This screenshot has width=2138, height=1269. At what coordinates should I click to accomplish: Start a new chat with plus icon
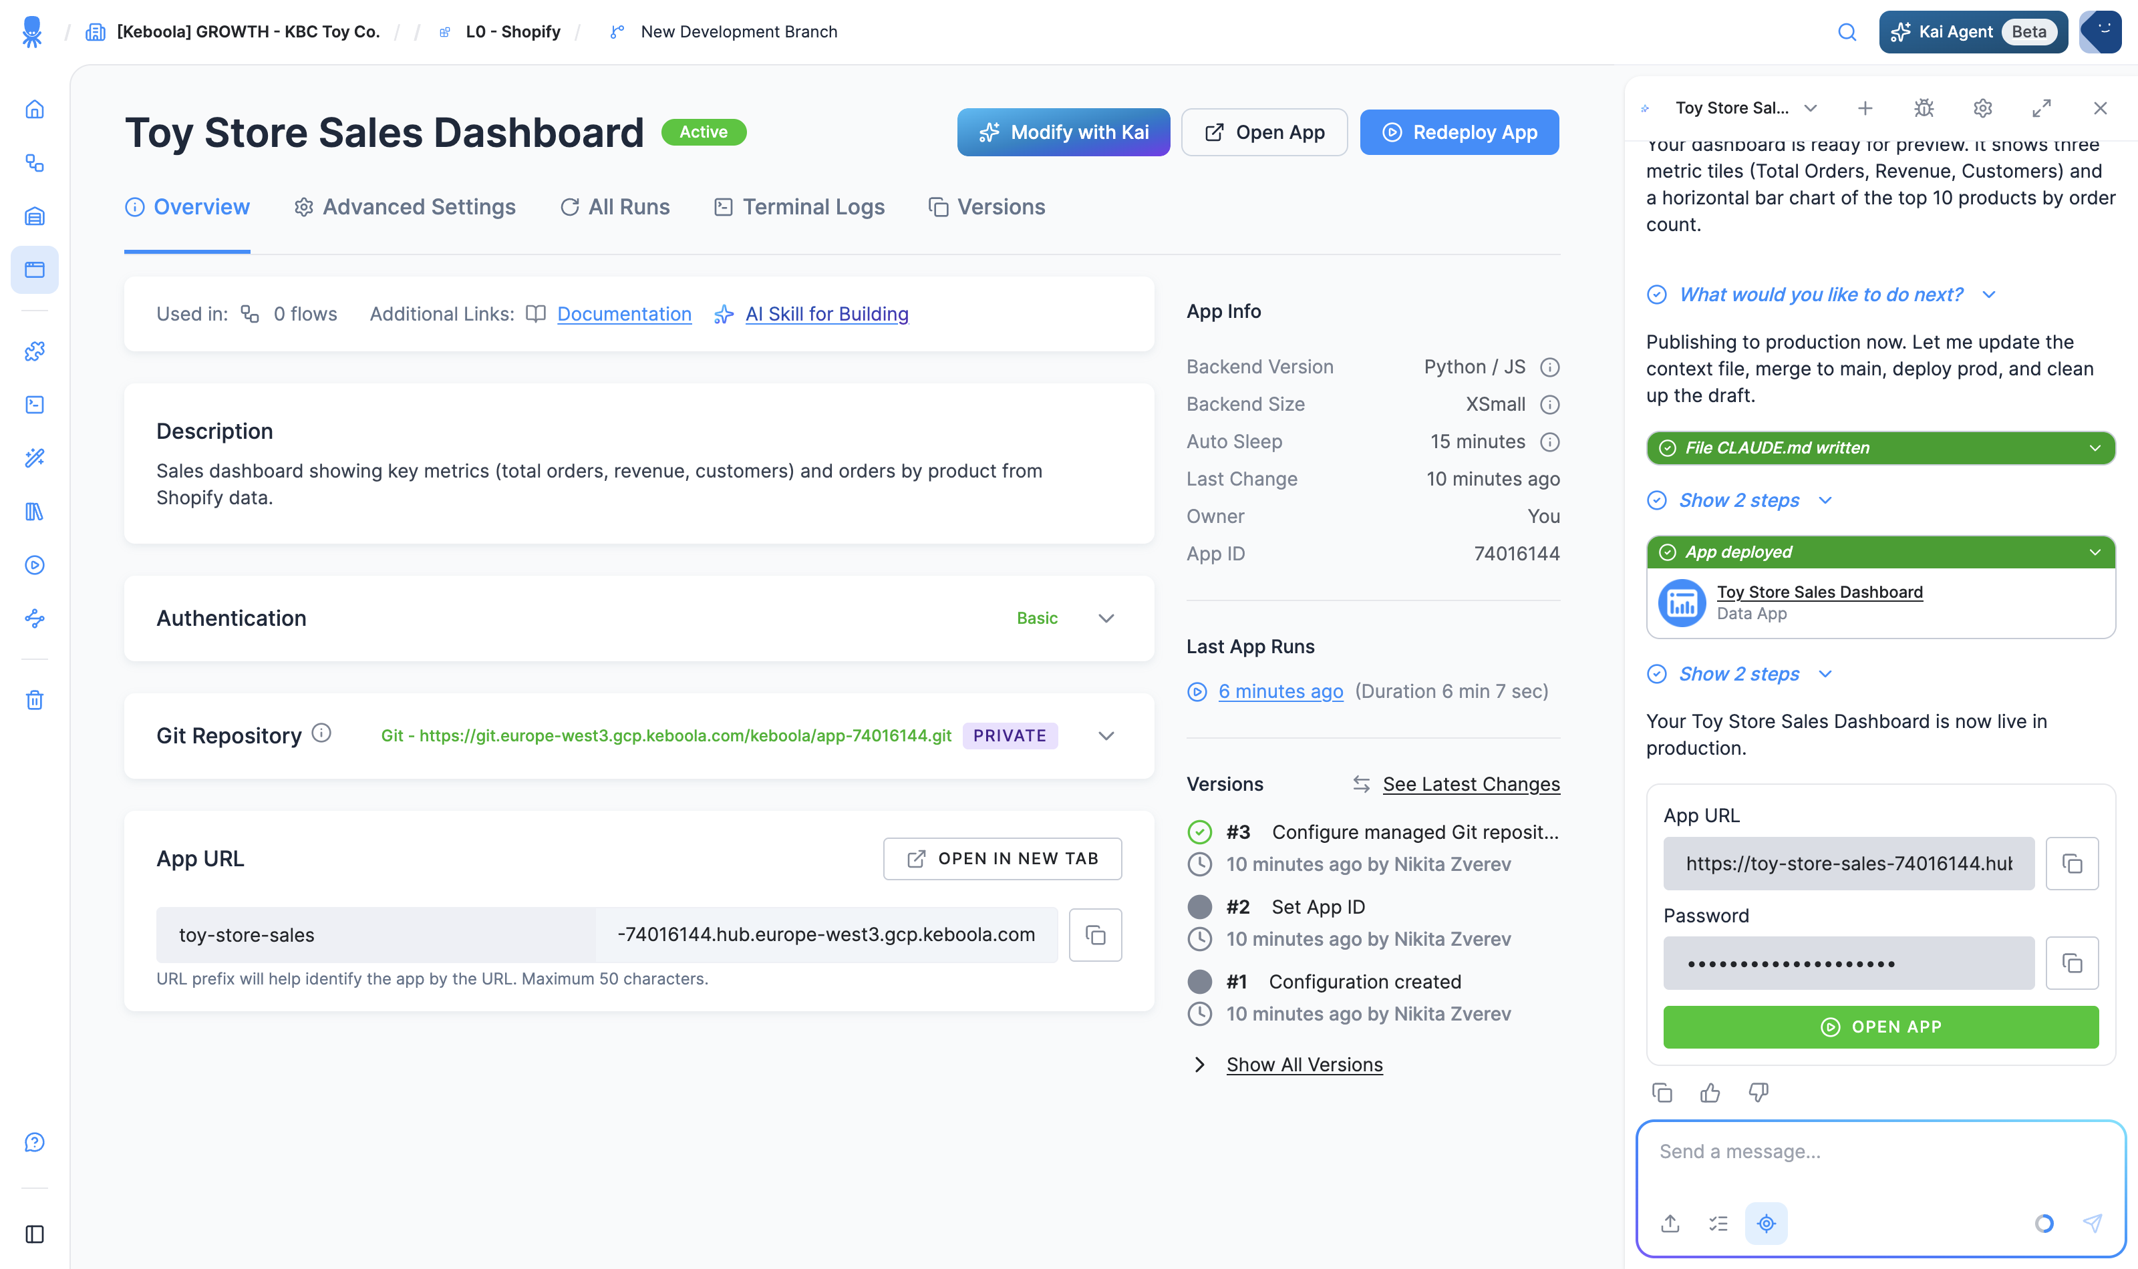click(1865, 108)
